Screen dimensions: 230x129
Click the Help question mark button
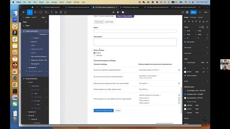pos(205,119)
